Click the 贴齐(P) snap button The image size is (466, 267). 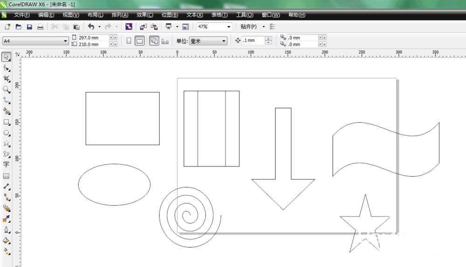click(248, 27)
